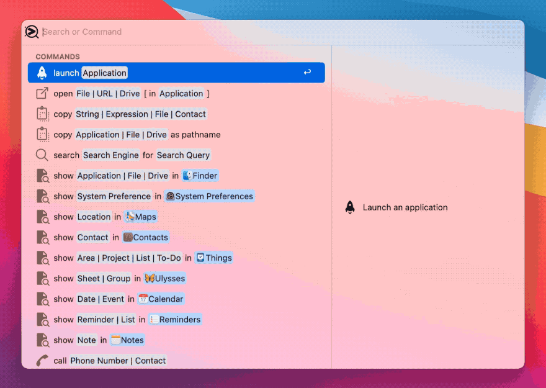Click the Finder app token

point(200,176)
